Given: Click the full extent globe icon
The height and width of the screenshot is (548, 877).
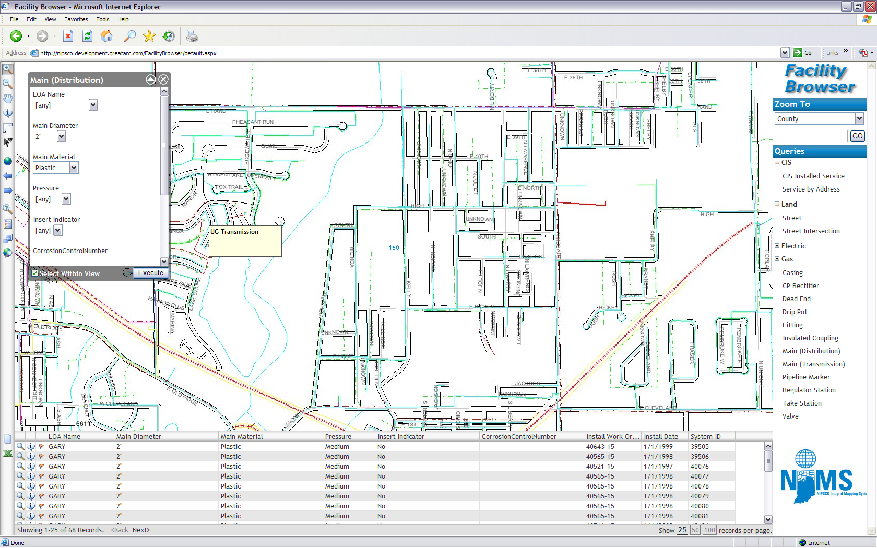Looking at the screenshot, I should tap(8, 161).
